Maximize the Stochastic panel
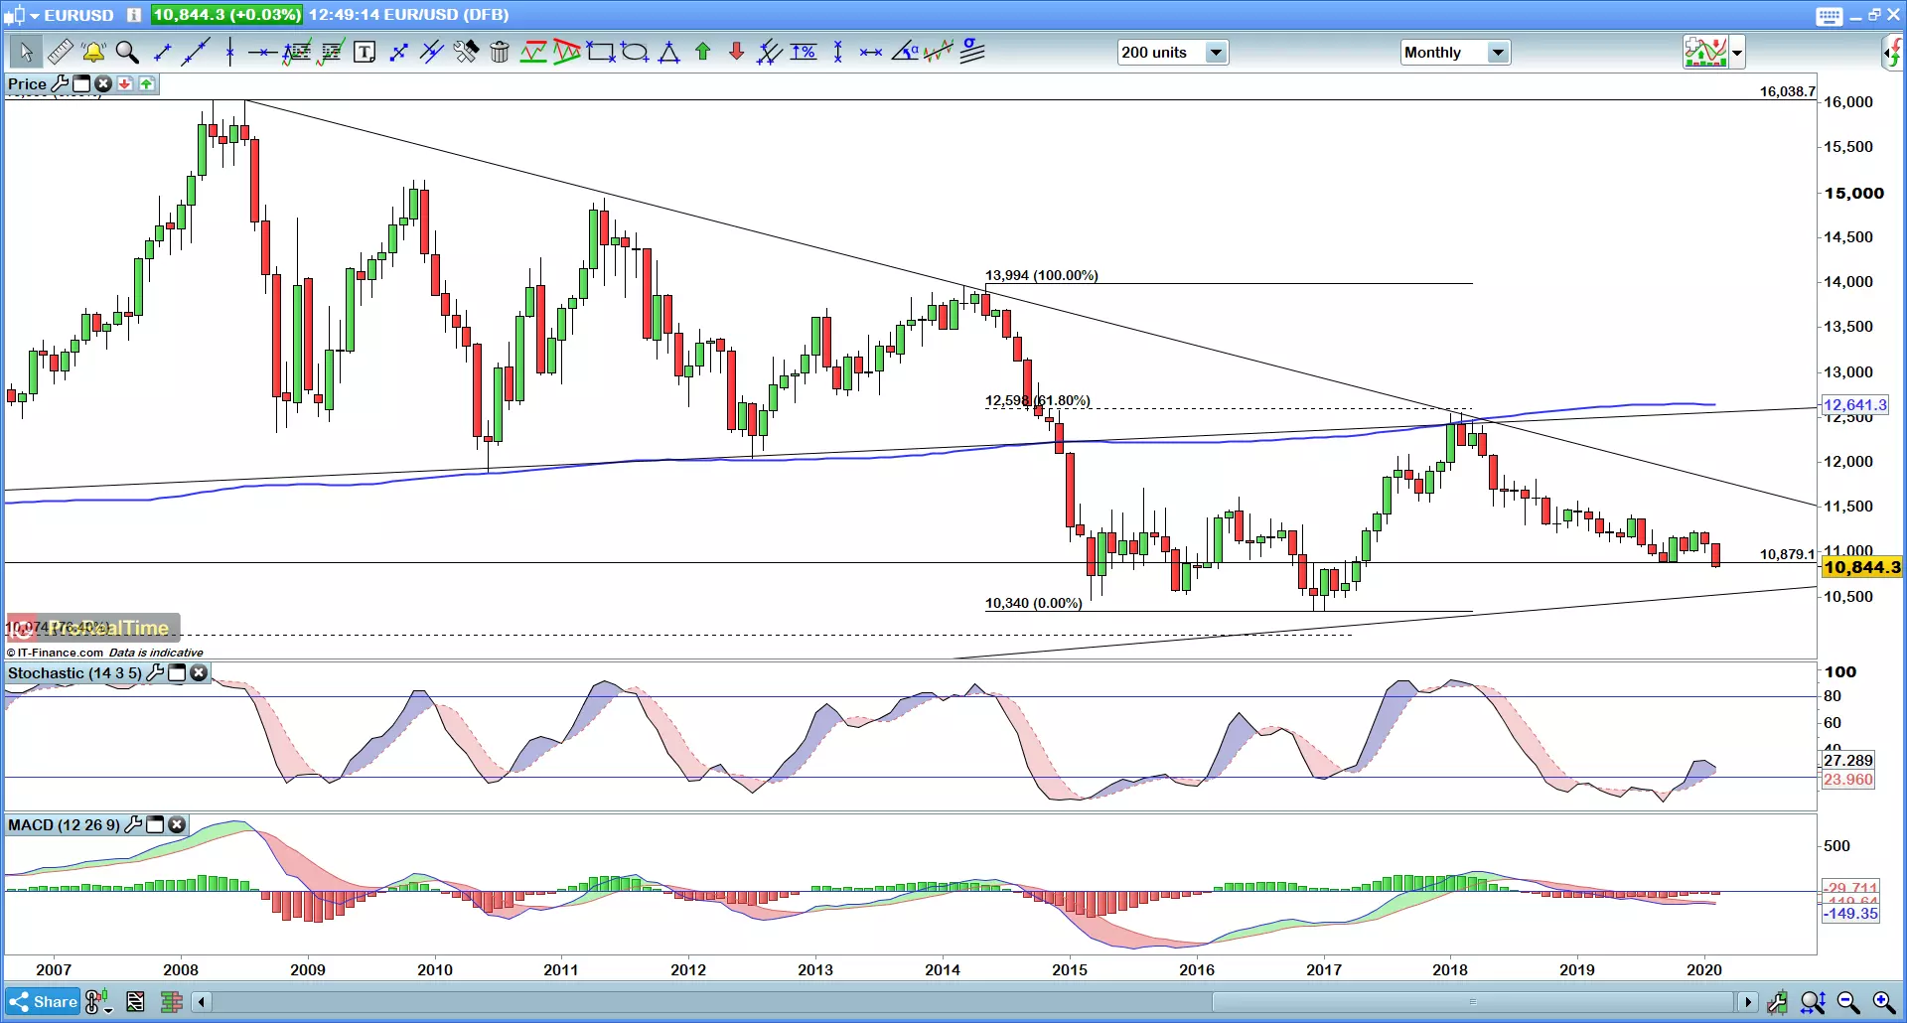Screen dimensions: 1907x1023 click(x=177, y=673)
